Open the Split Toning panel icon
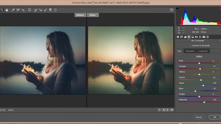 [x=193, y=37]
